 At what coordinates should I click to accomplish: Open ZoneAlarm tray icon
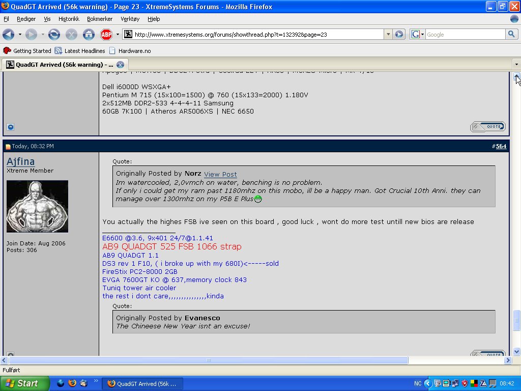[x=483, y=383]
